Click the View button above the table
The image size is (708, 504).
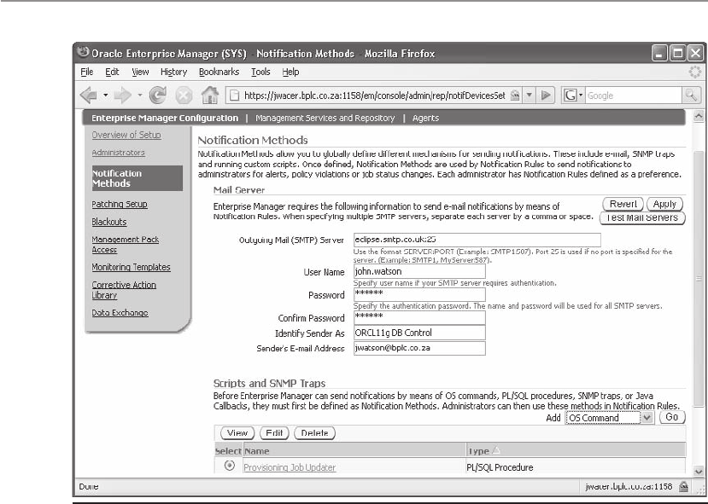pyautogui.click(x=237, y=433)
